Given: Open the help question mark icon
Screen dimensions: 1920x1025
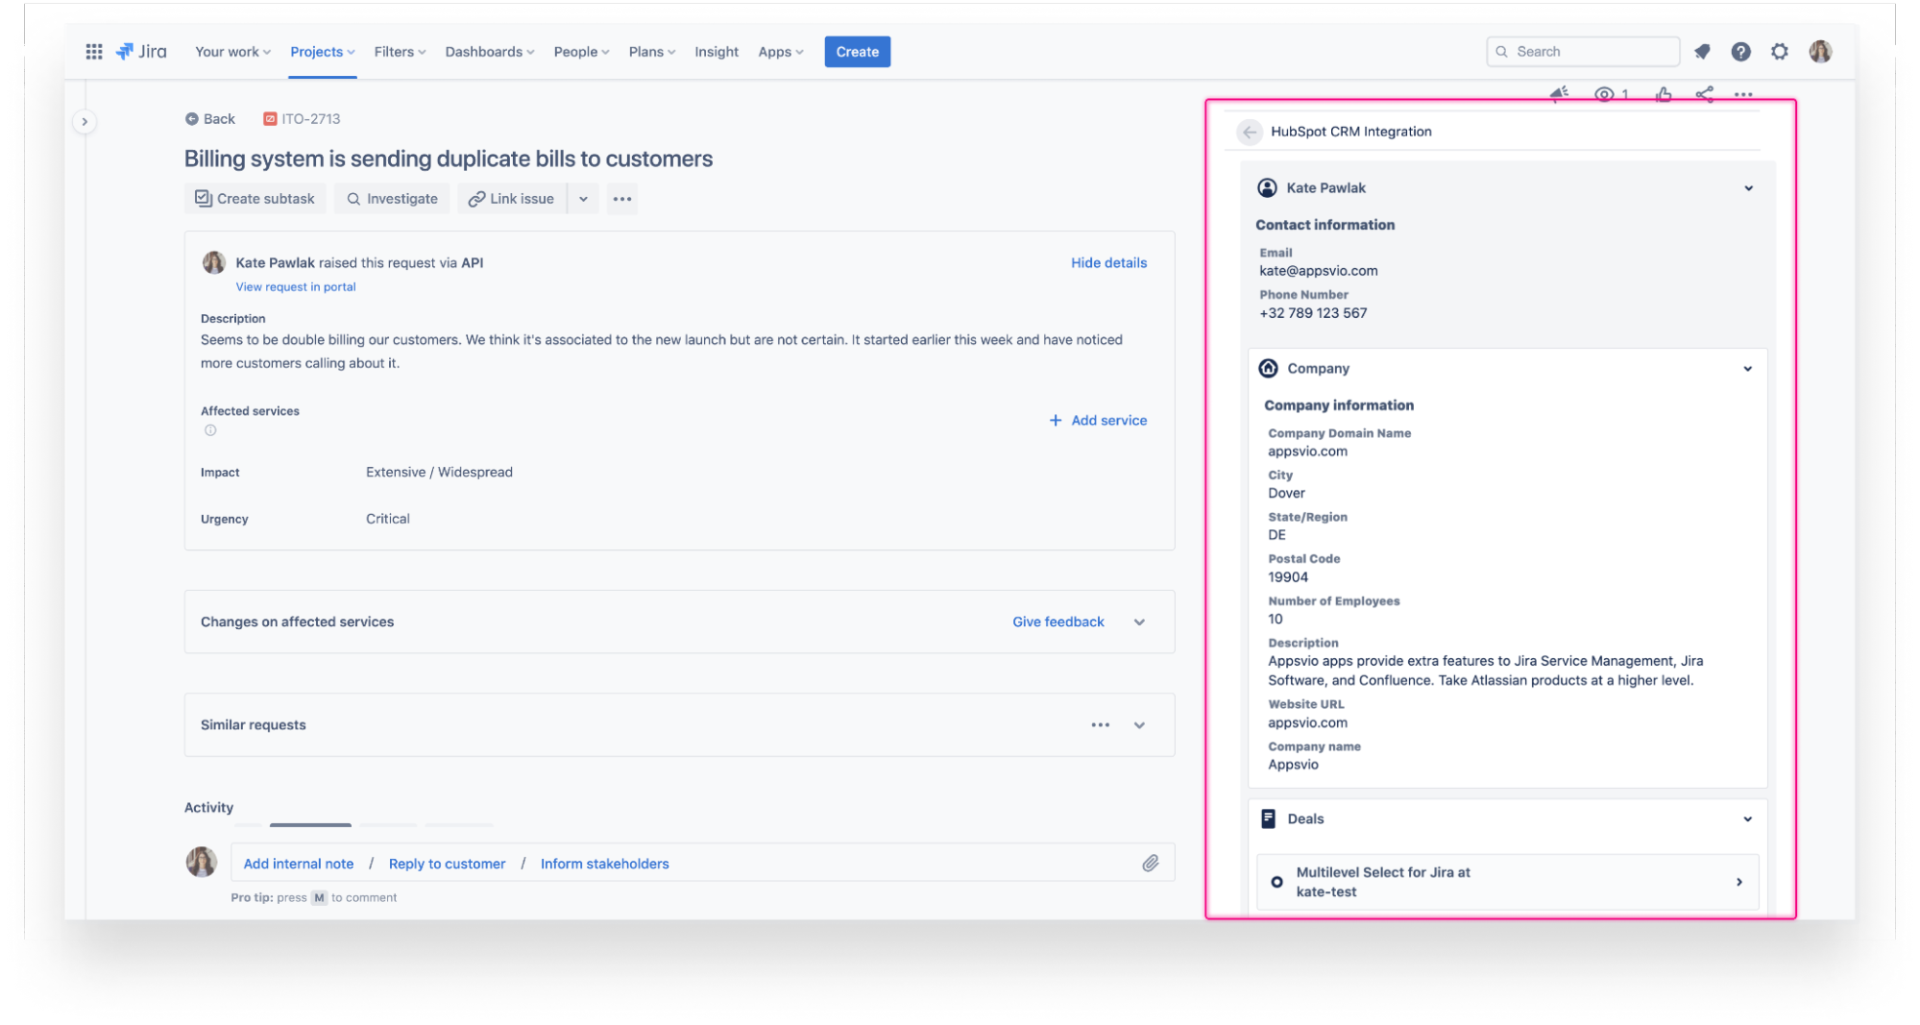Looking at the screenshot, I should (1740, 52).
